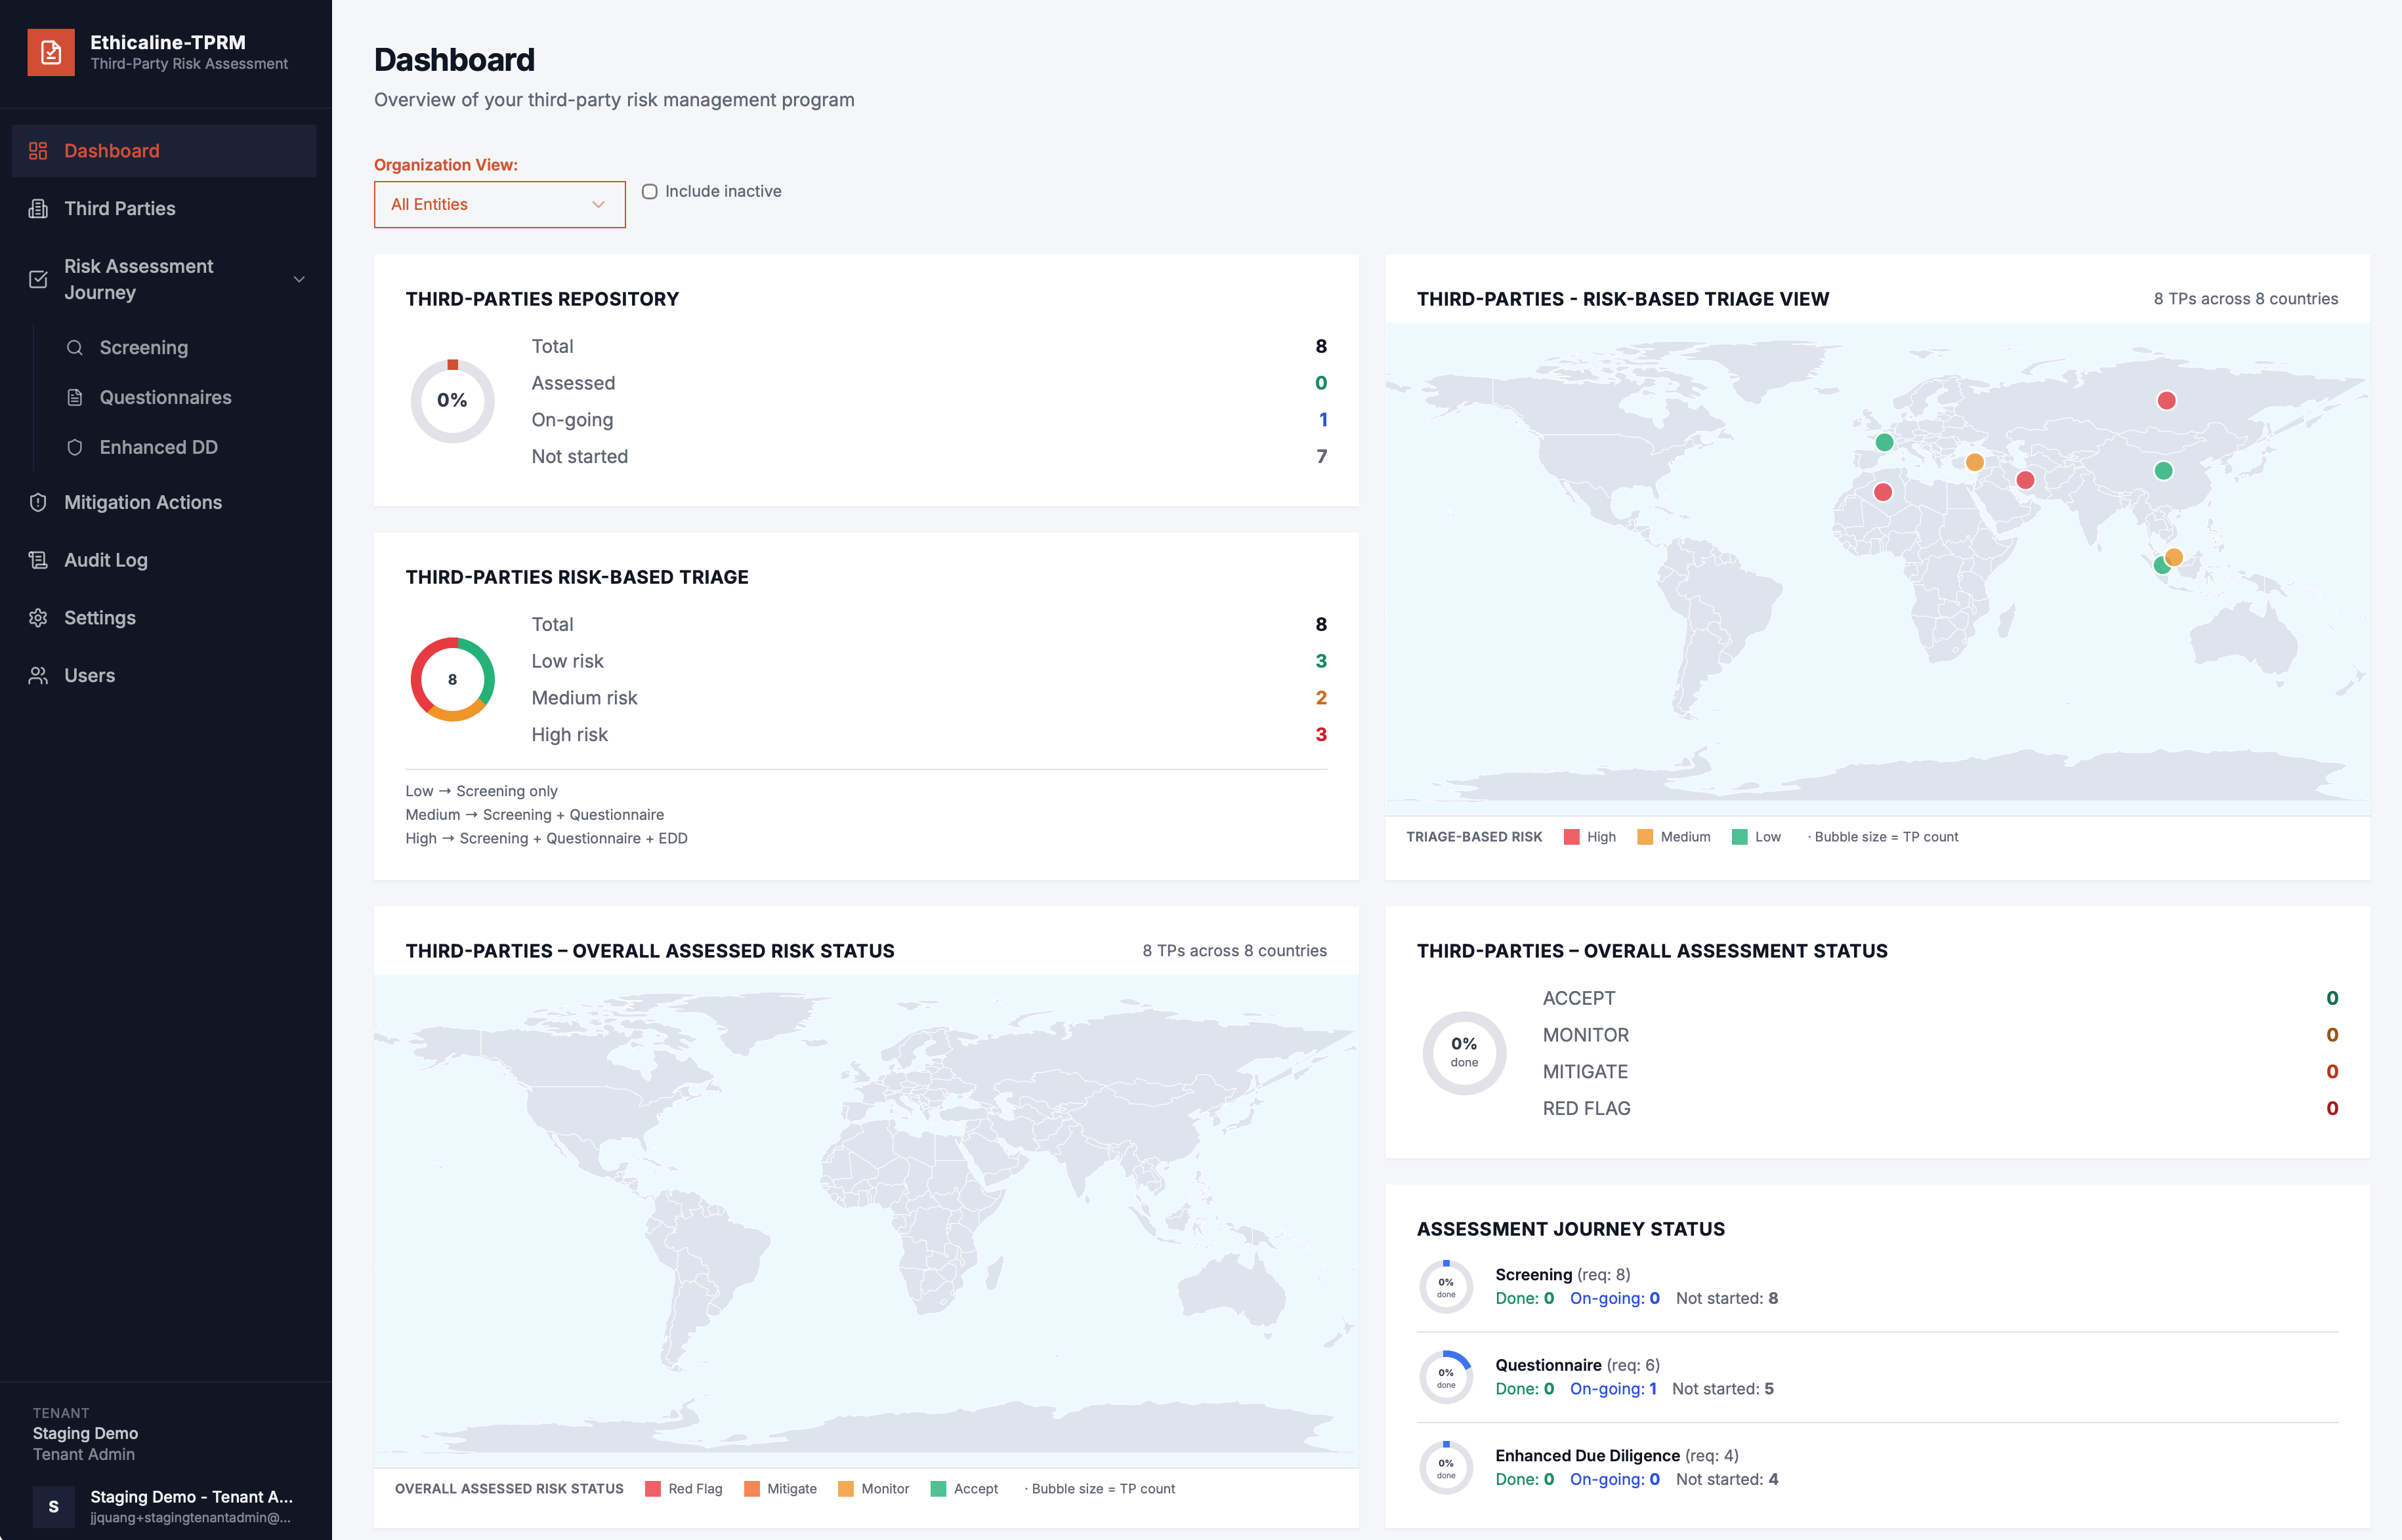Viewport: 2402px width, 1540px height.
Task: Open the Users page
Action: click(x=164, y=676)
